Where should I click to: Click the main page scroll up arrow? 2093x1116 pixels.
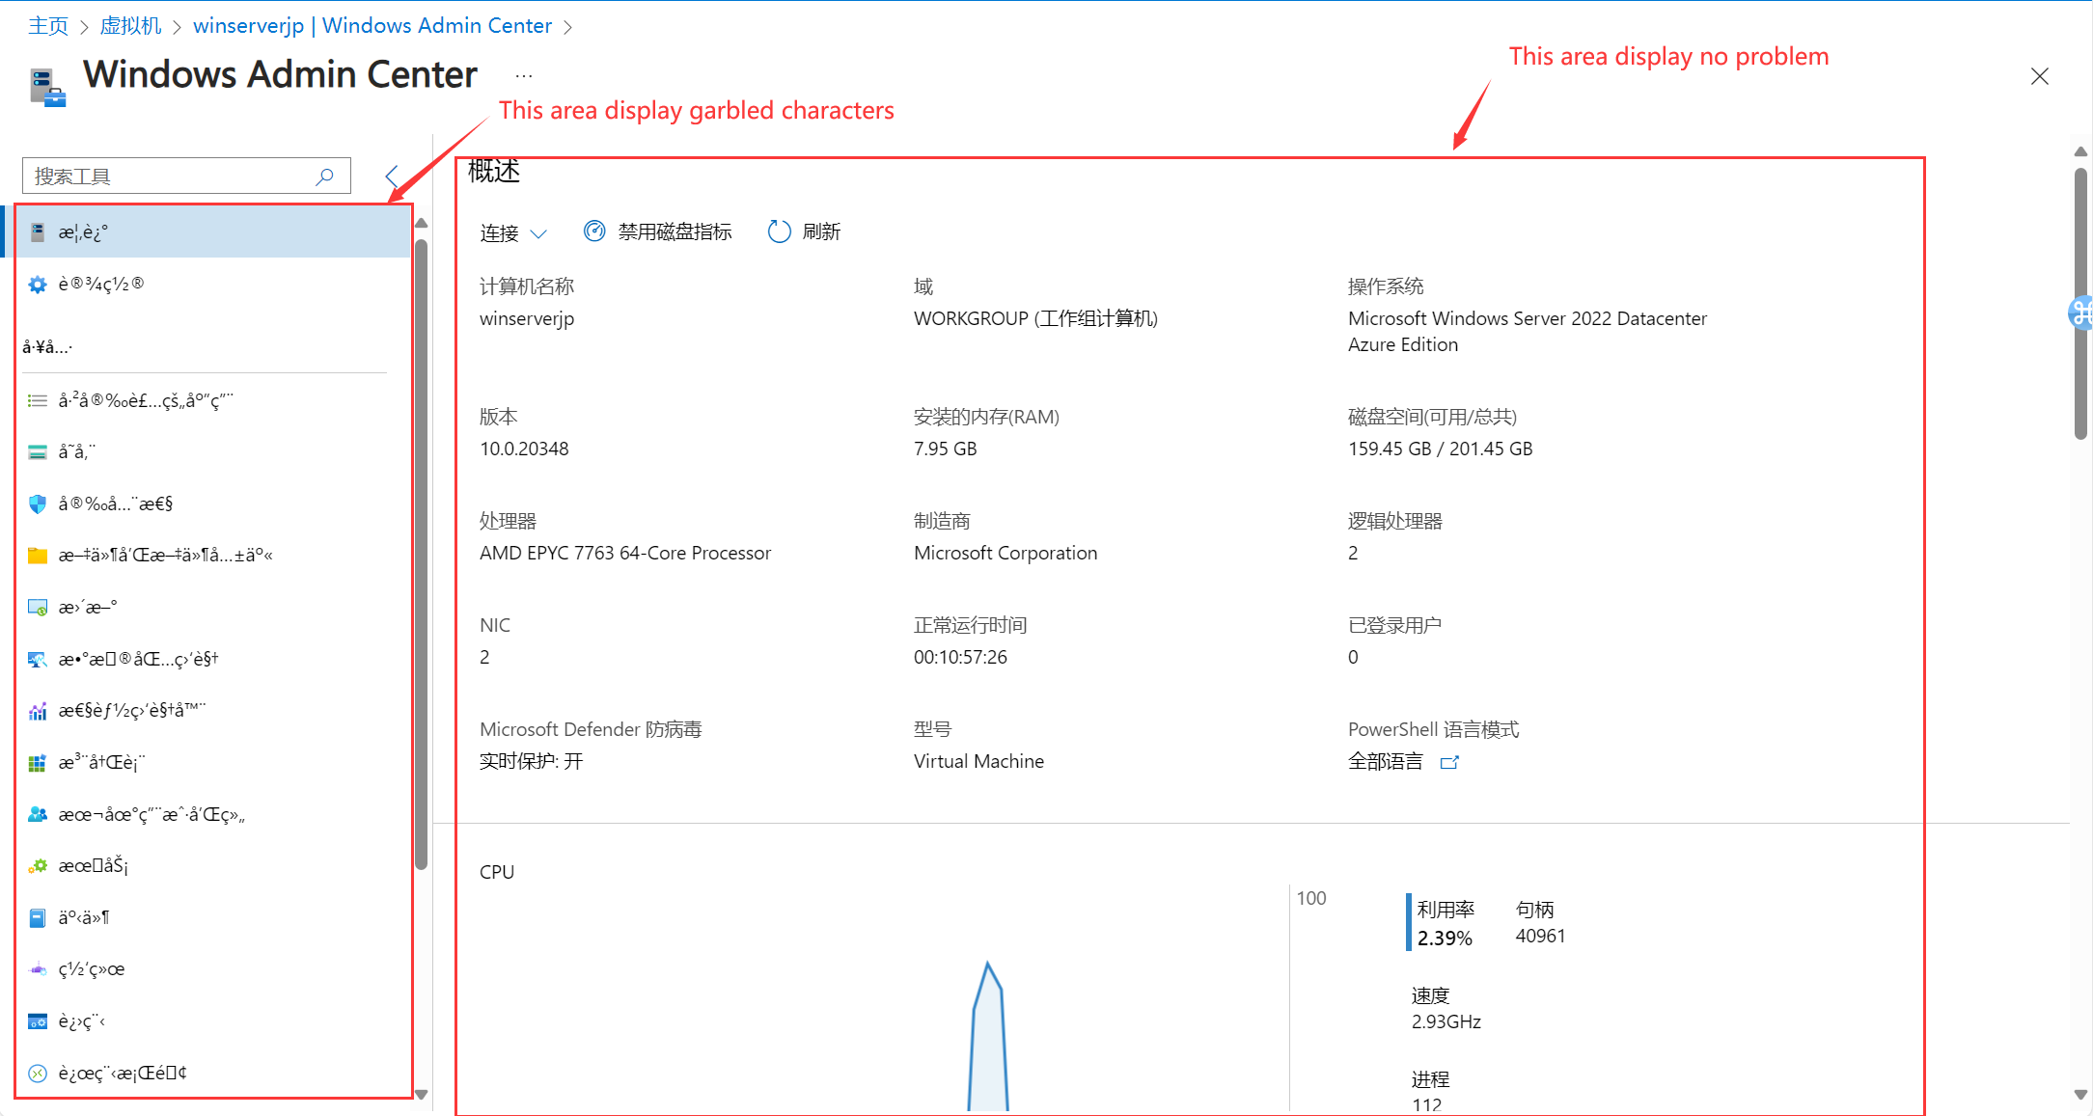pos(2081,151)
